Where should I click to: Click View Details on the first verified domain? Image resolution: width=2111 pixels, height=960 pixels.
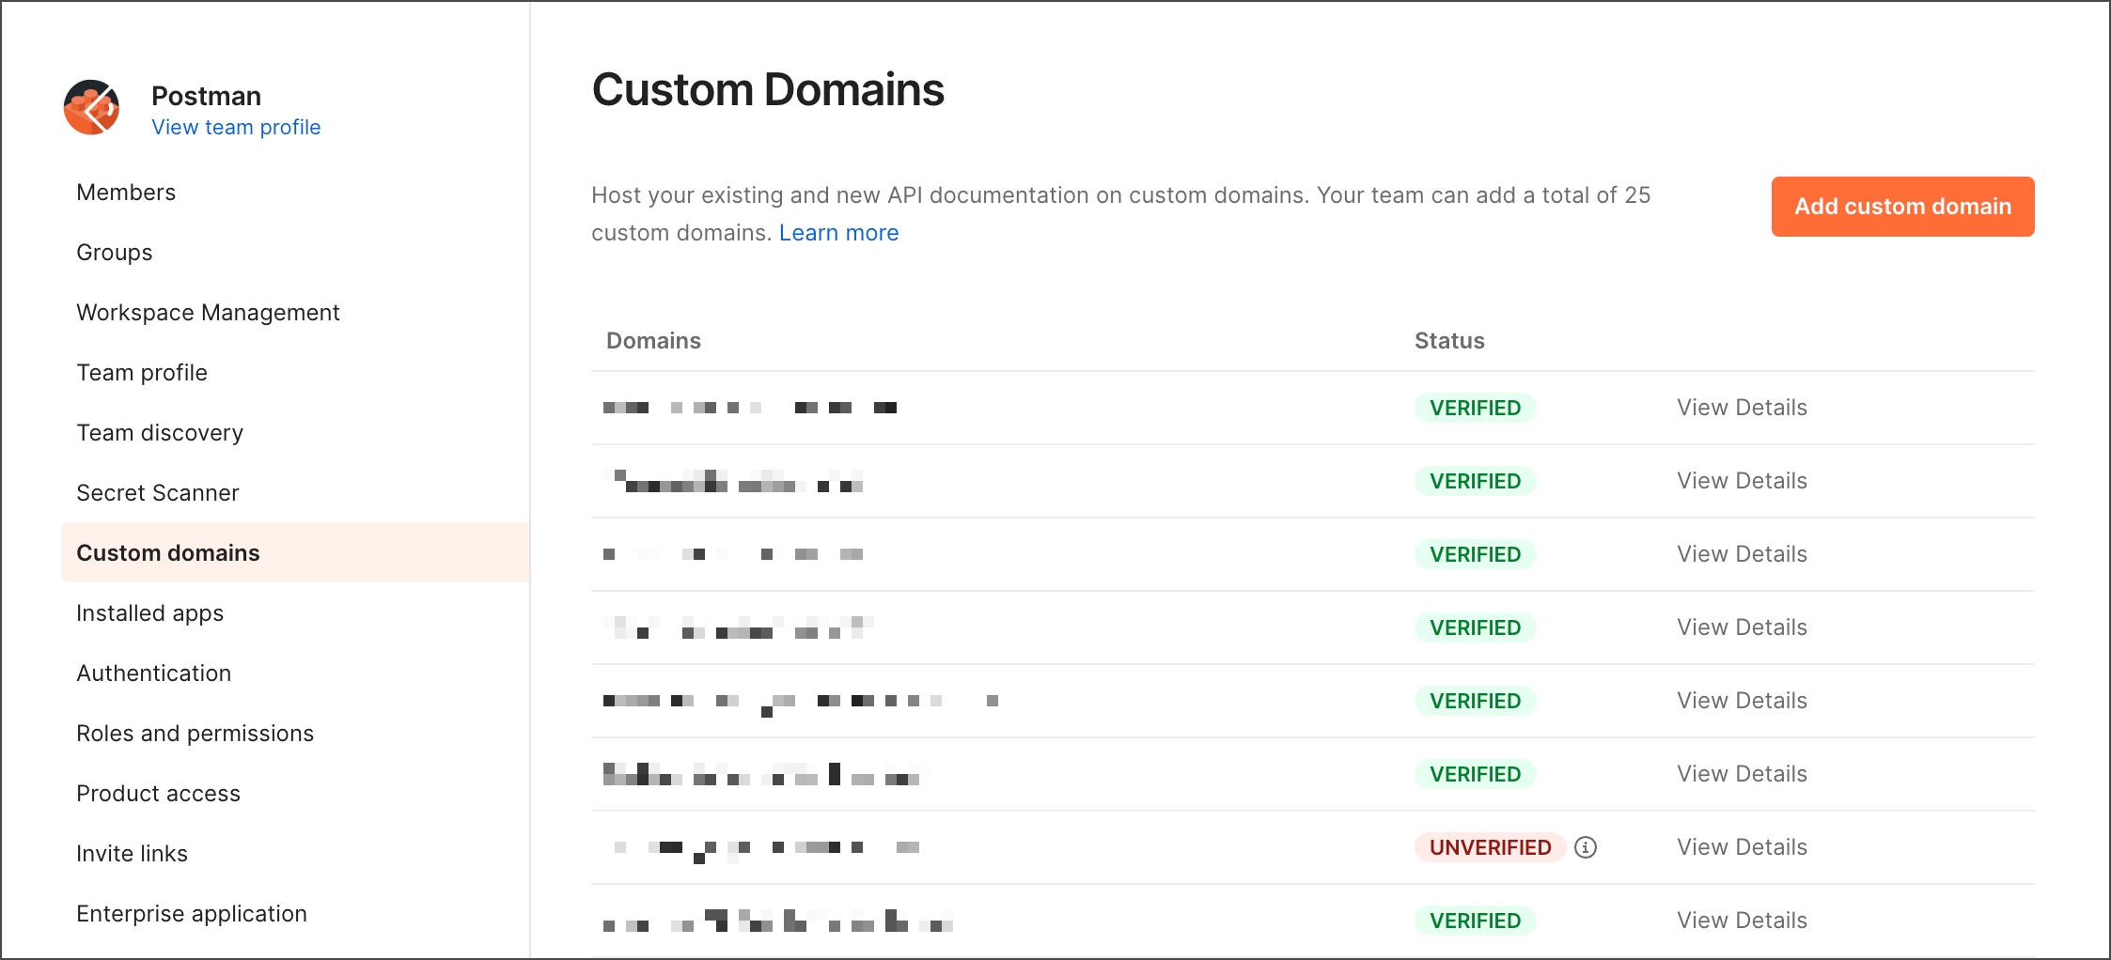1741,407
